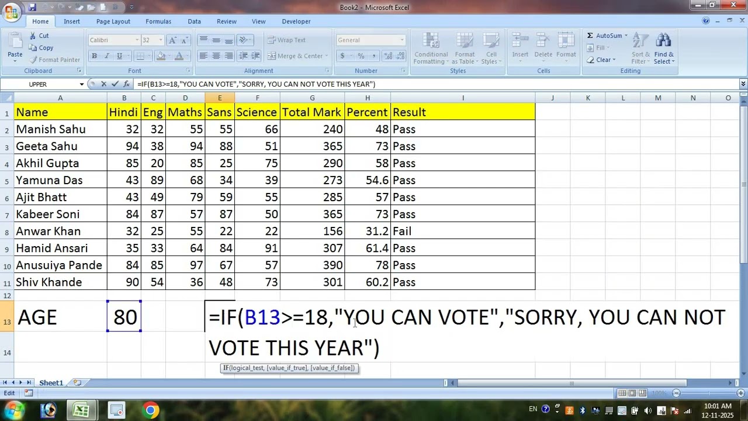This screenshot has width=748, height=421.
Task: Apply Percent Style format
Action: coord(361,56)
